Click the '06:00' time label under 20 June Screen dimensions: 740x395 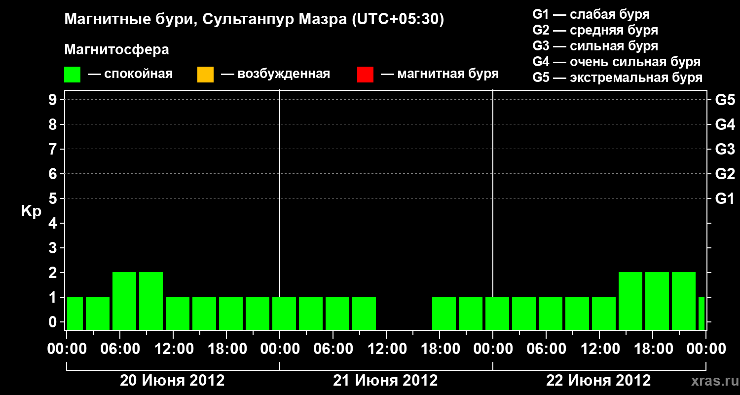pyautogui.click(x=120, y=349)
